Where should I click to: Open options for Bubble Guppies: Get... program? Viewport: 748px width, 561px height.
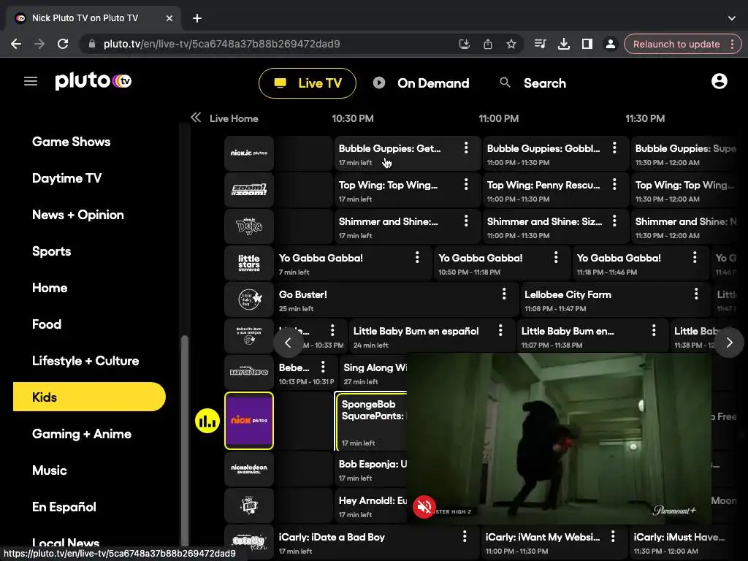(466, 148)
